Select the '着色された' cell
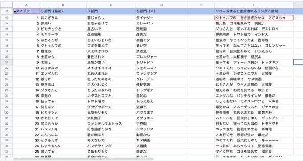303x161 pixels. 111,57
